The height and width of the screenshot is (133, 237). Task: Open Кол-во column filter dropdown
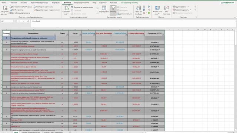coord(80,35)
